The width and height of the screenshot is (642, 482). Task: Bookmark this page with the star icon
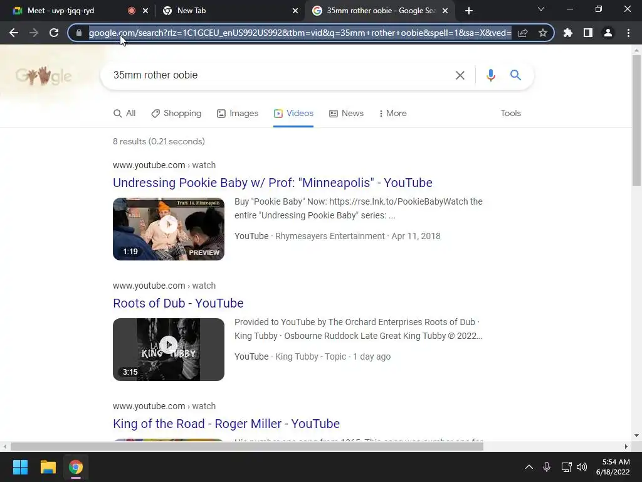click(543, 33)
